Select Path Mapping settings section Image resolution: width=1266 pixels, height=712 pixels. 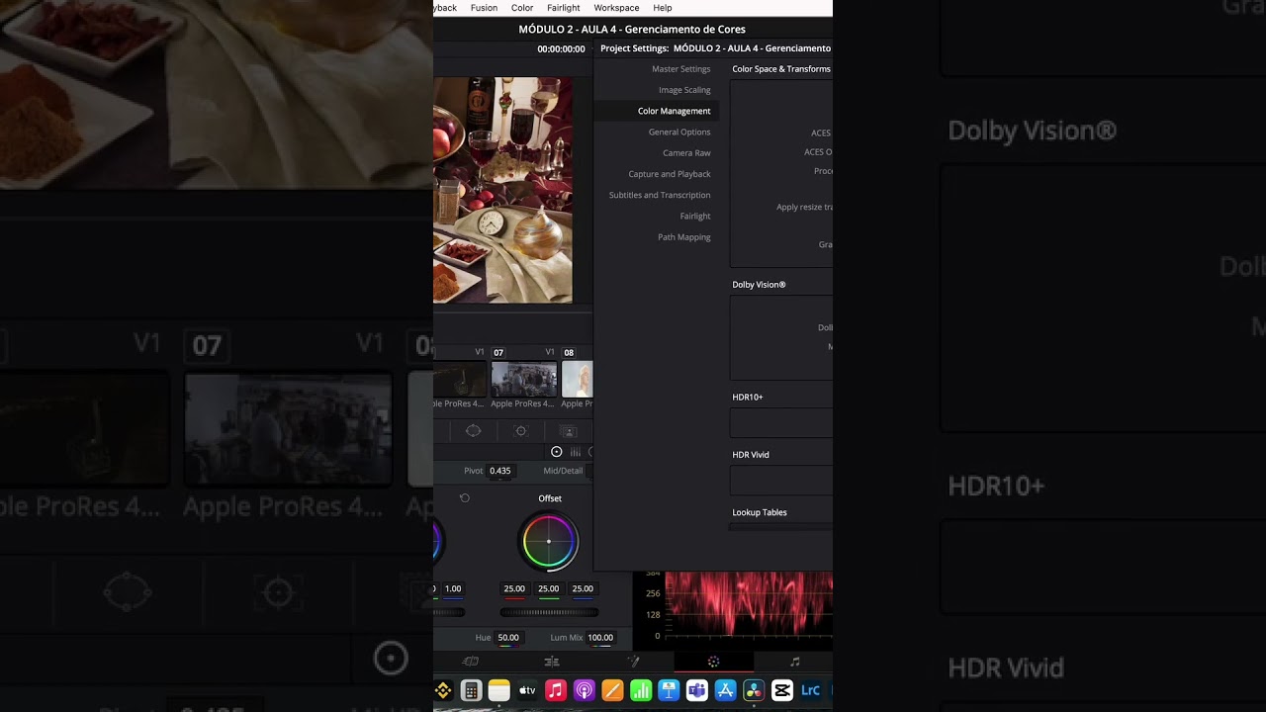pyautogui.click(x=684, y=237)
